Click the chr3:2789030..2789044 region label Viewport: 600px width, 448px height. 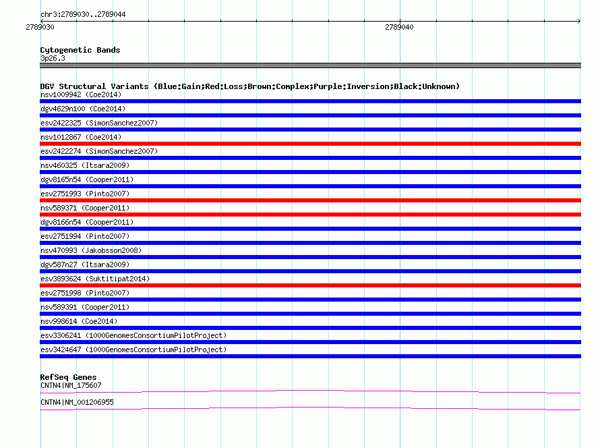coord(83,14)
